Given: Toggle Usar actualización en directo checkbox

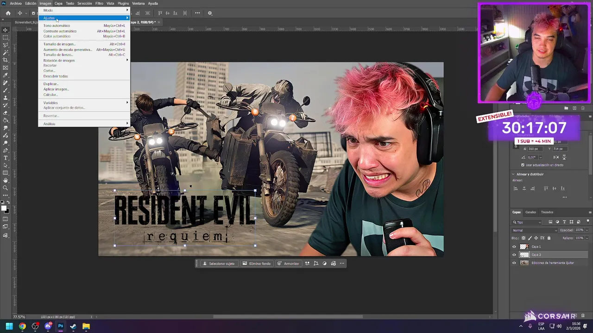Looking at the screenshot, I should [523, 165].
